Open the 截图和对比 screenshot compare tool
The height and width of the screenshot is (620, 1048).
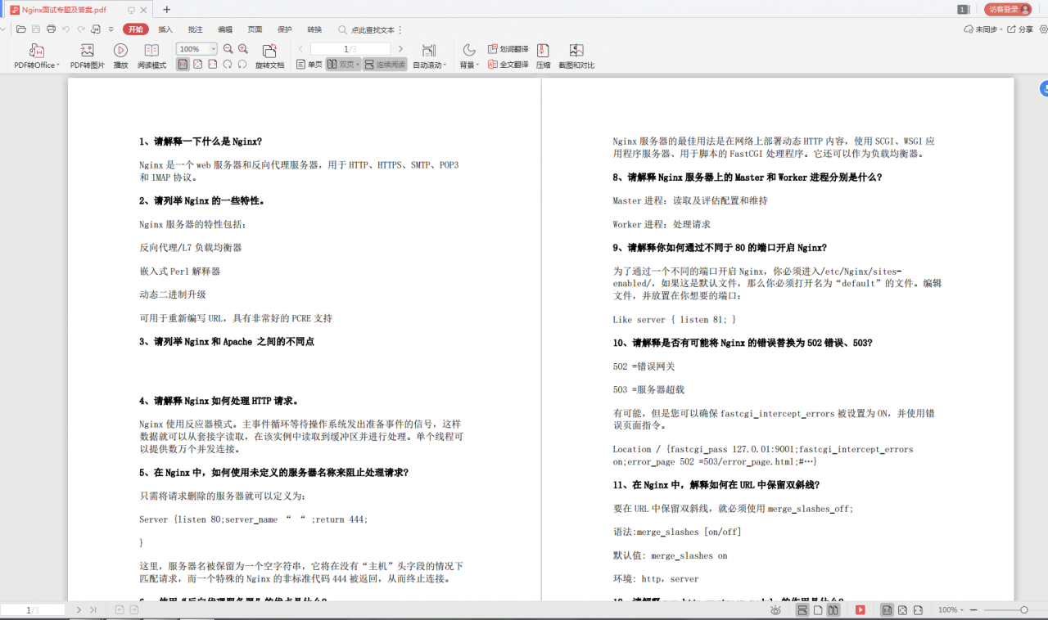575,55
